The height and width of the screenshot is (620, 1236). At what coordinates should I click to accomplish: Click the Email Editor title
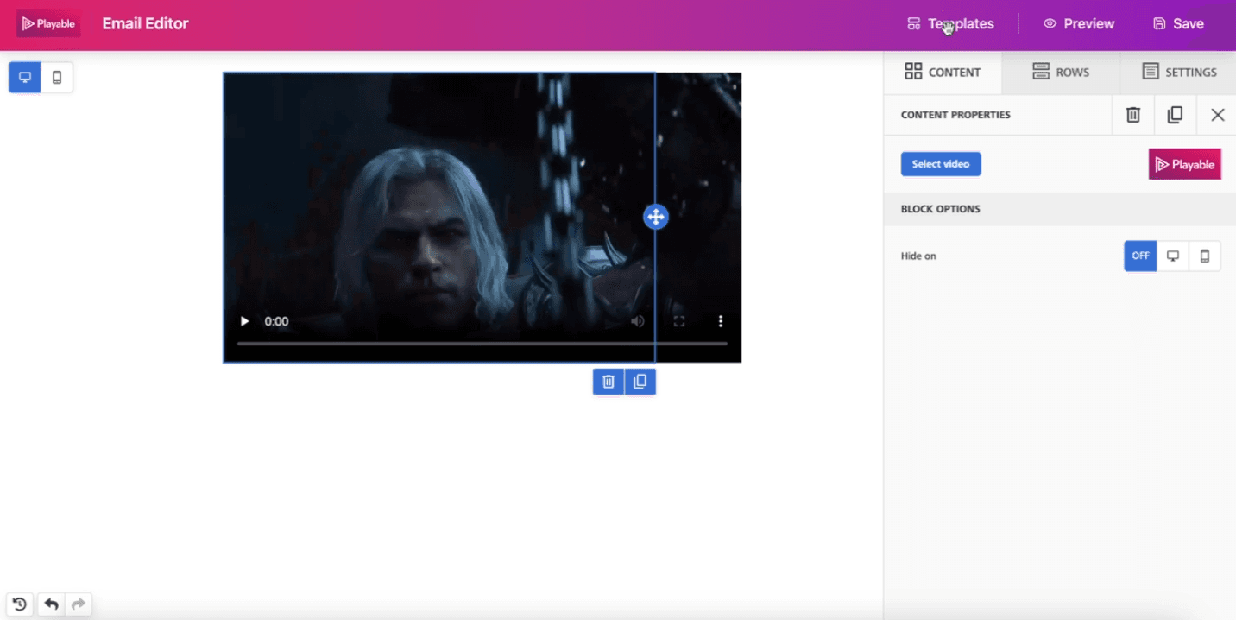(145, 24)
